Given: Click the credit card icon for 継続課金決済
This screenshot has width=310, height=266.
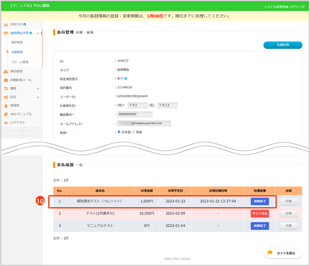Looking at the screenshot, I should click(6, 33).
